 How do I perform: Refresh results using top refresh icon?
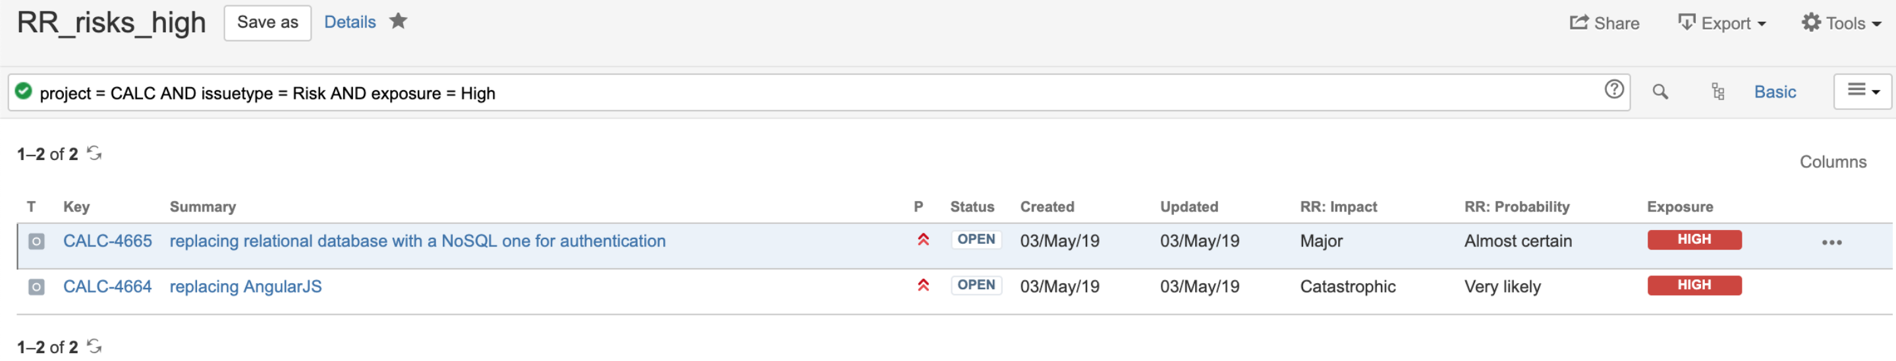pyautogui.click(x=94, y=153)
